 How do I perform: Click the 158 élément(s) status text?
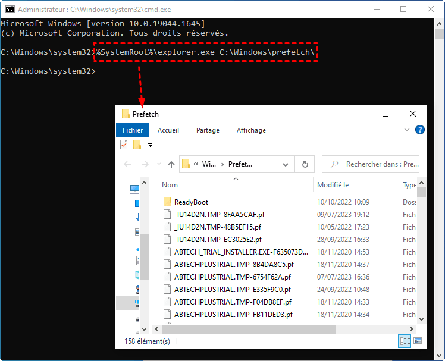click(x=147, y=341)
